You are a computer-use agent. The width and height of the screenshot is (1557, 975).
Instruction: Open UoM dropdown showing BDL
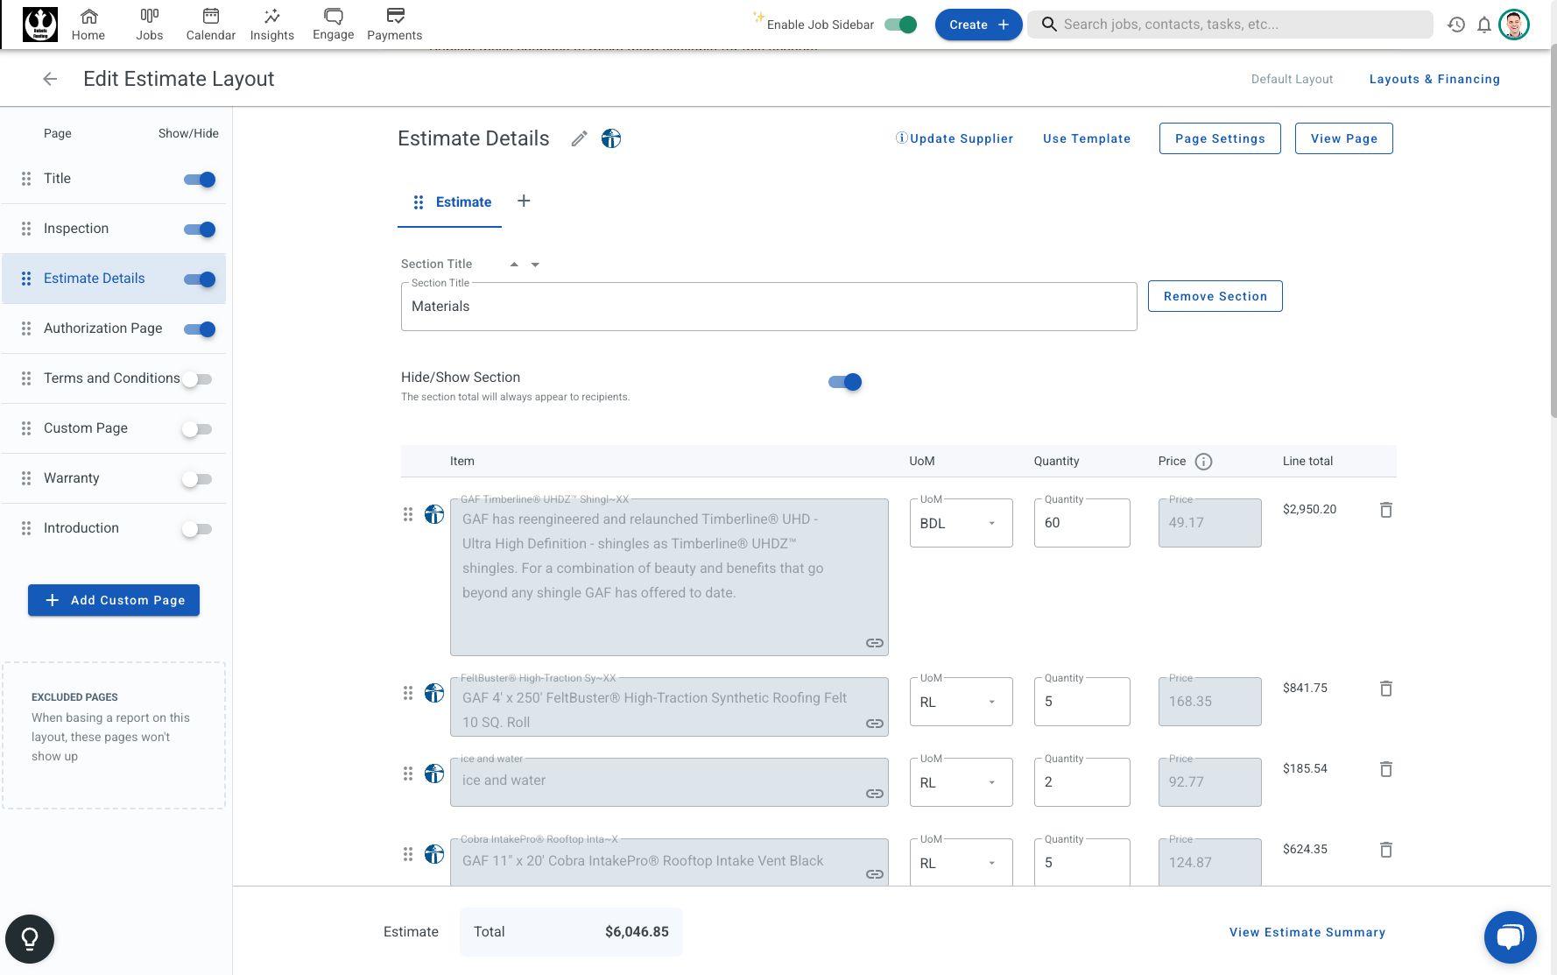(x=961, y=523)
